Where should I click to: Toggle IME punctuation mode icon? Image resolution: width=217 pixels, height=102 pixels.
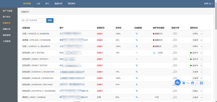click(x=188, y=83)
